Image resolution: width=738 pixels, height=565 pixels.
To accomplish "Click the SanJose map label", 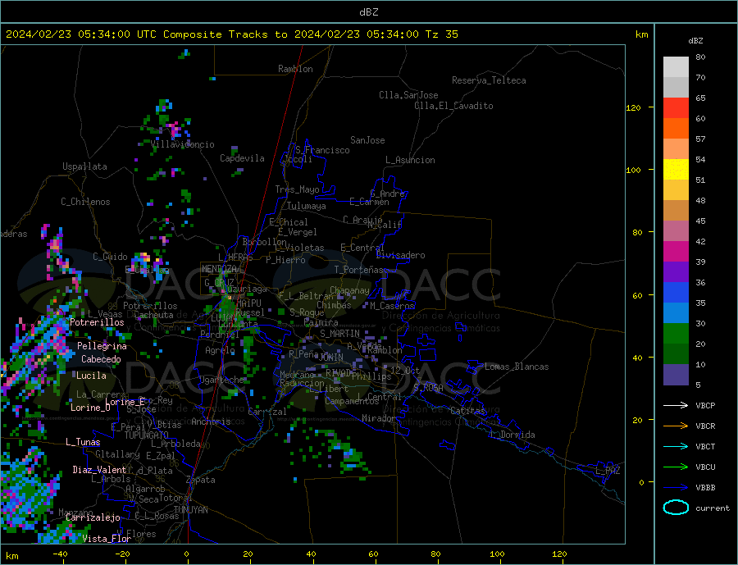I will pos(367,140).
